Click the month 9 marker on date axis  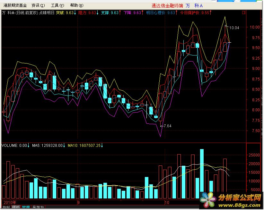pyautogui.click(x=79, y=202)
